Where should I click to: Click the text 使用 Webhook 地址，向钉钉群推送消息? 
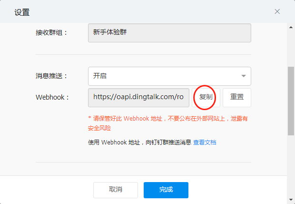(139, 143)
